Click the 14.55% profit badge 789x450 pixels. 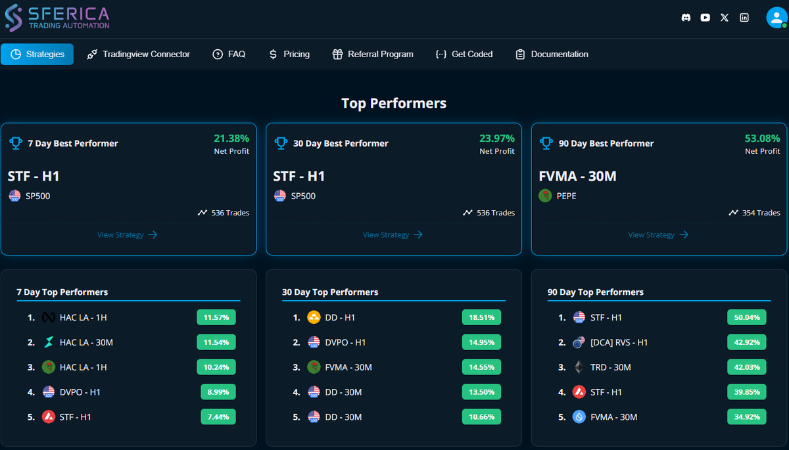coord(482,367)
